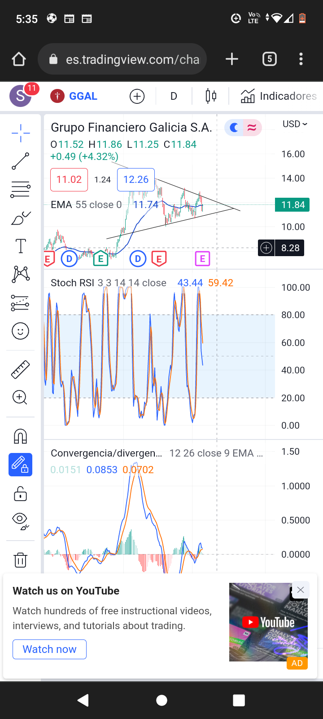The height and width of the screenshot is (719, 323).
Task: Add alert at 8.28 plus button
Action: click(x=266, y=248)
